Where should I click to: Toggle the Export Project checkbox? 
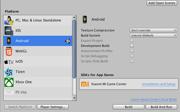pos(132,41)
